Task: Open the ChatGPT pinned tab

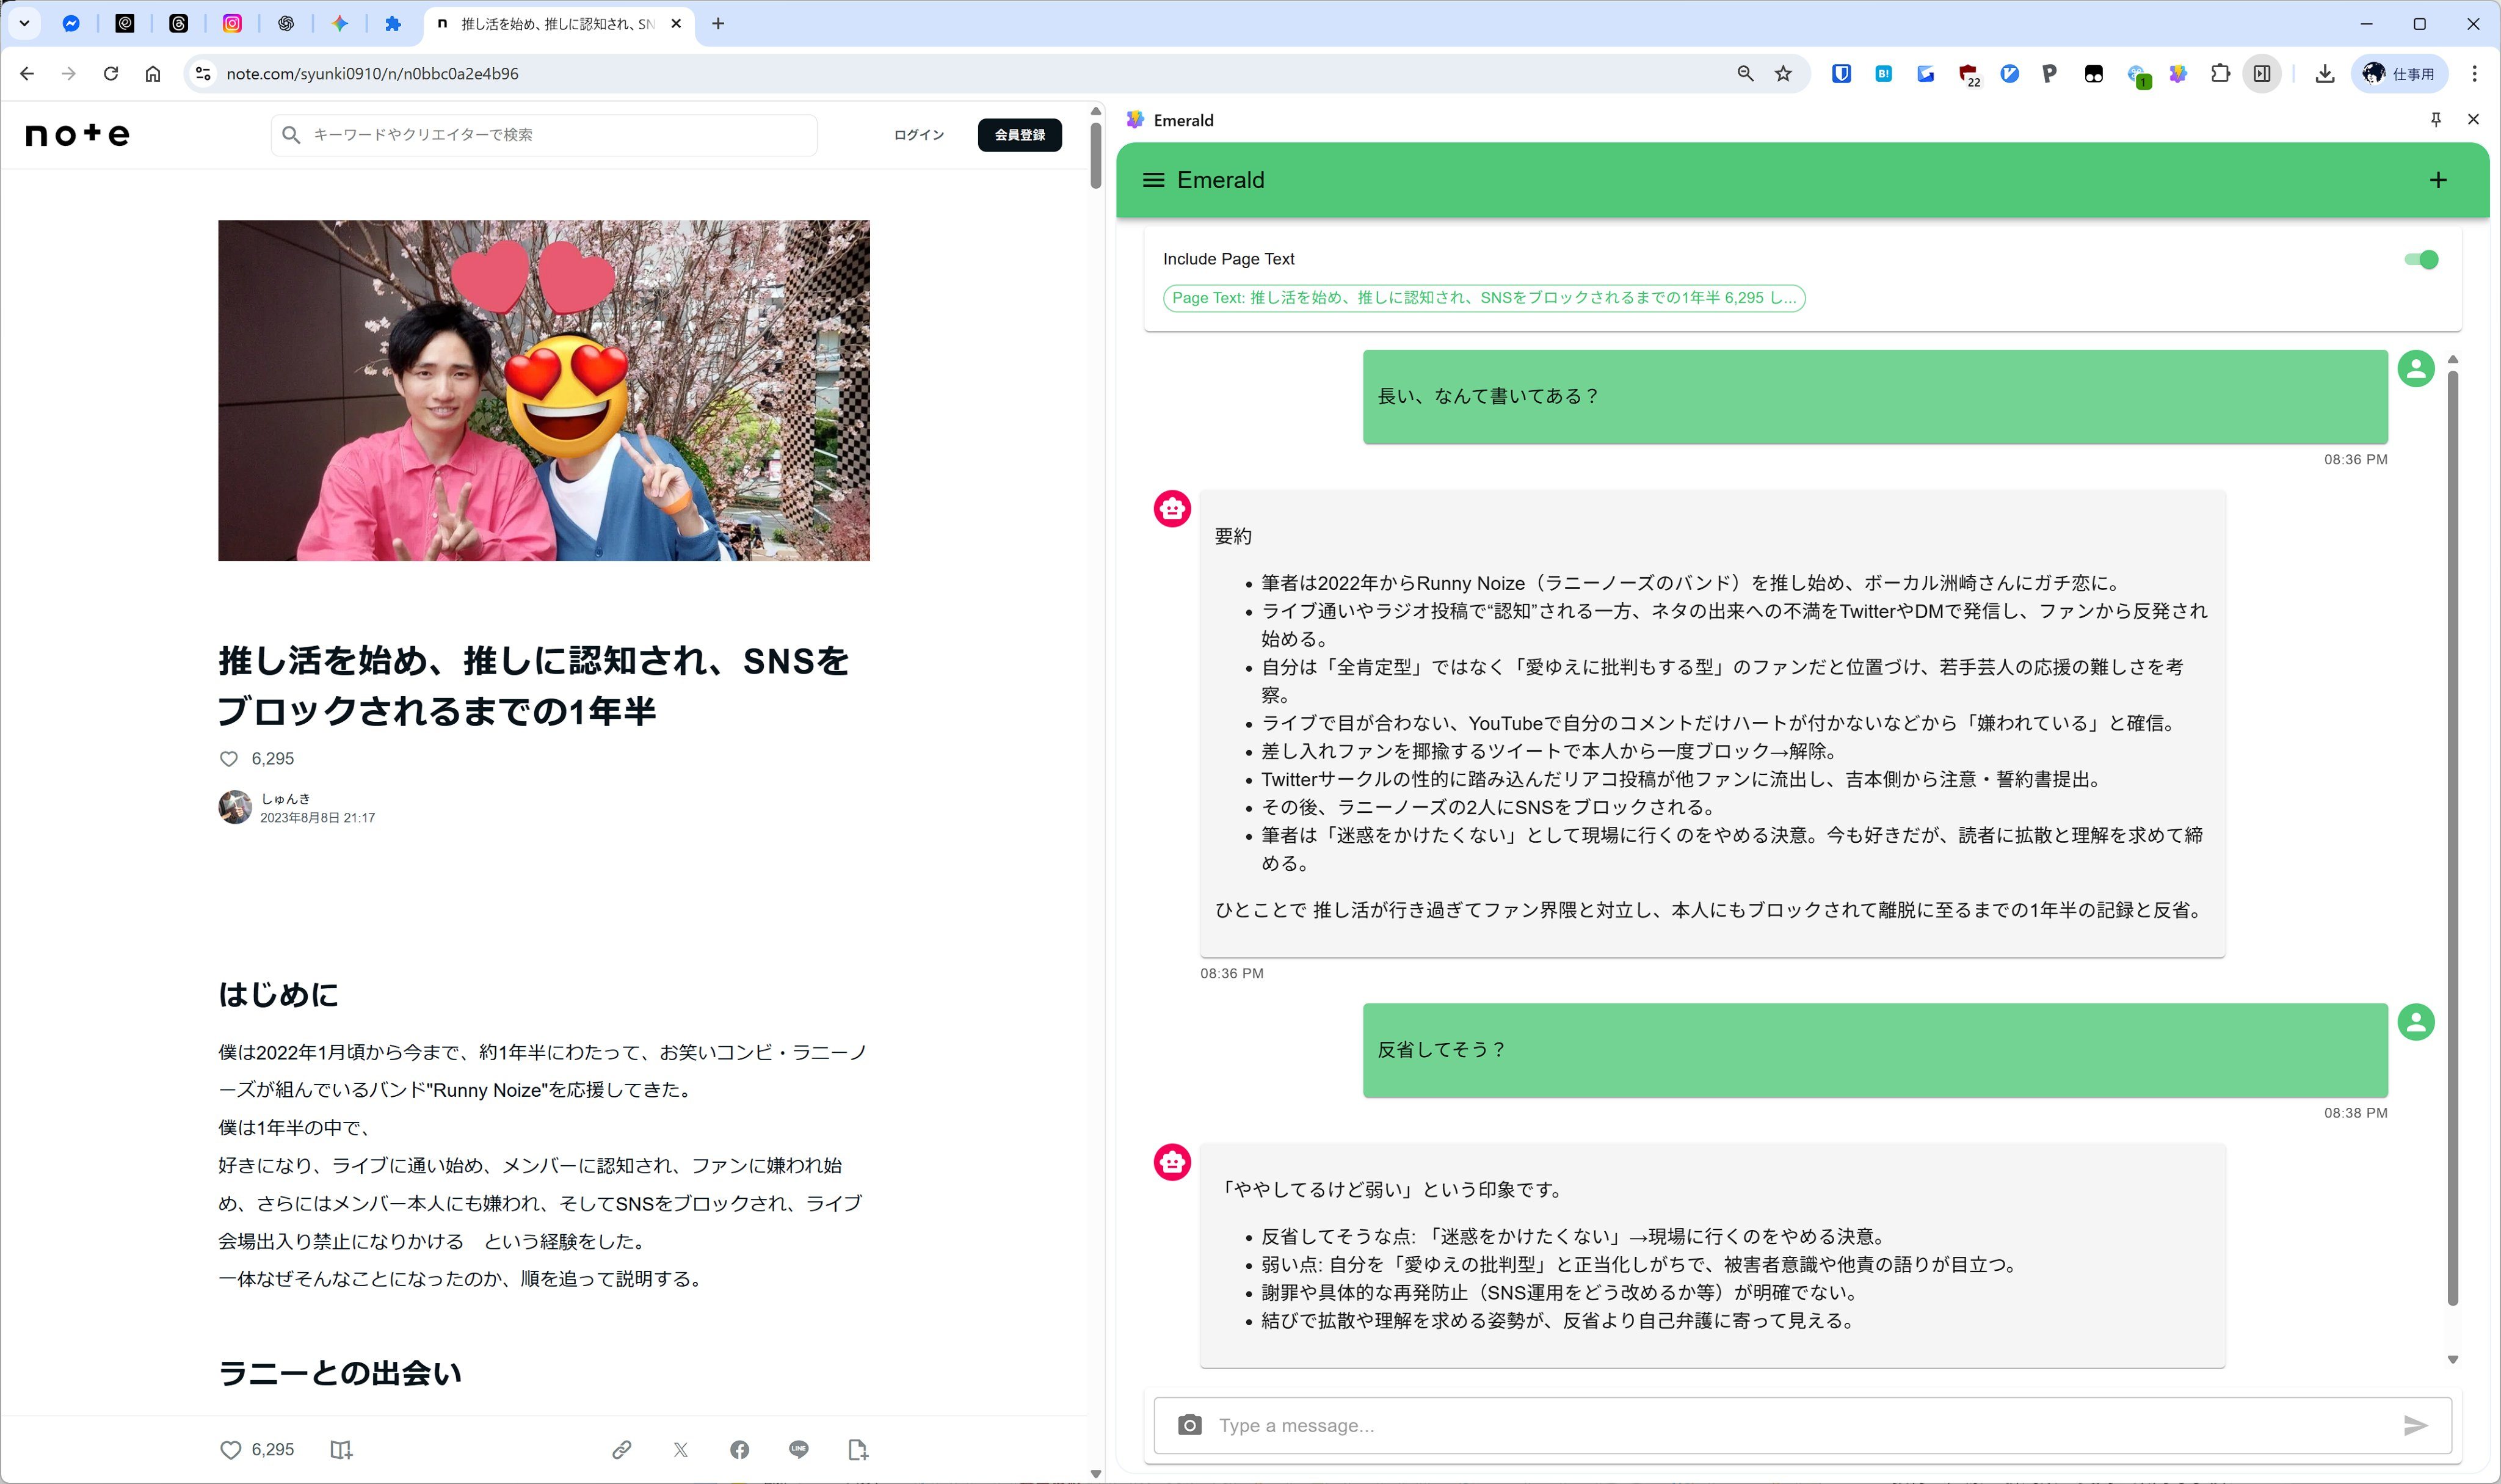Action: [286, 23]
